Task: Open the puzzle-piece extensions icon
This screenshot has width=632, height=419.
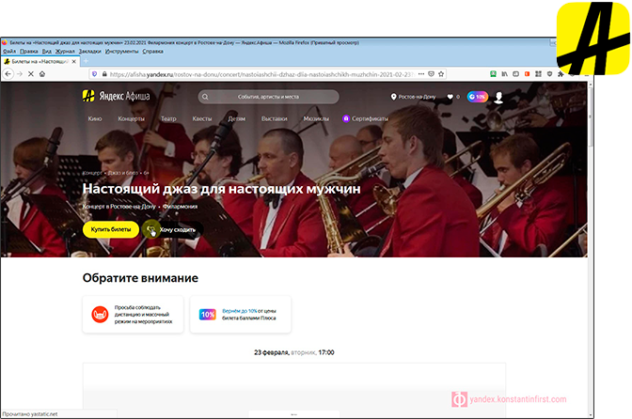Action: click(561, 74)
